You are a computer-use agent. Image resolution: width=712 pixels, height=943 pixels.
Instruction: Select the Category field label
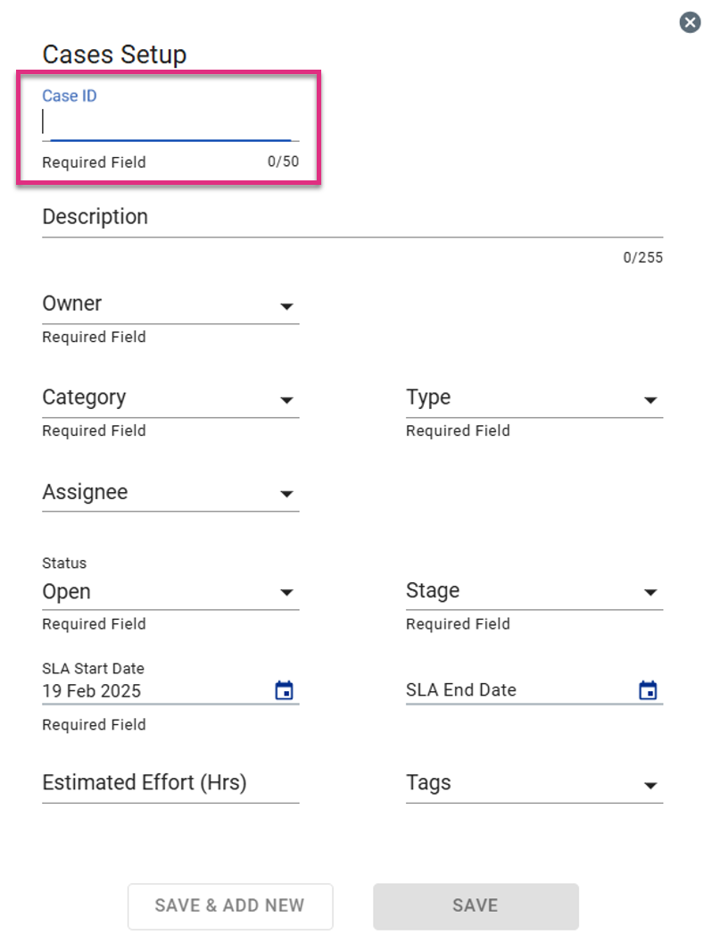(84, 397)
